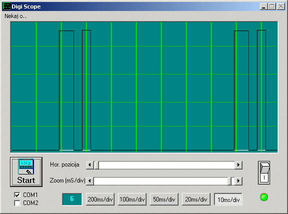288x214 pixels.
Task: Select the 100ms/div timebase button
Action: [132, 199]
